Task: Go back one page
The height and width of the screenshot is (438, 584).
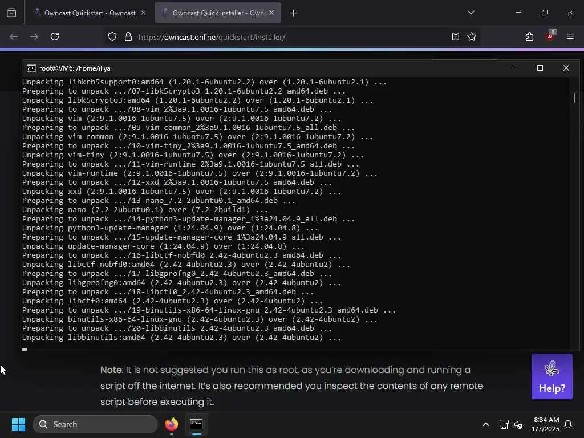Action: click(x=14, y=37)
